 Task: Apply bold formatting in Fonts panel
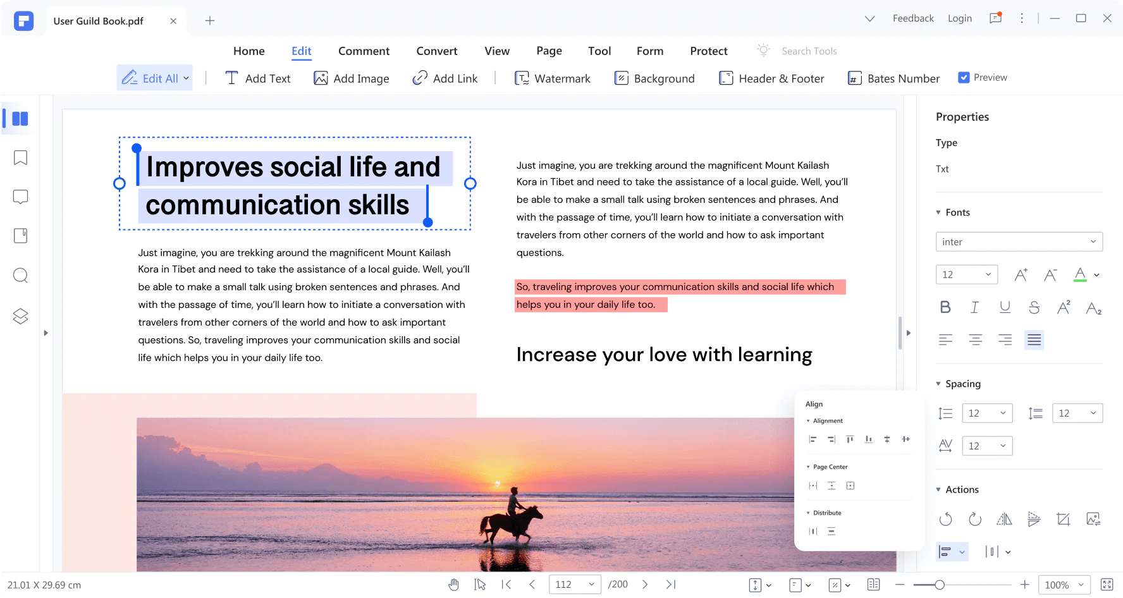[945, 307]
